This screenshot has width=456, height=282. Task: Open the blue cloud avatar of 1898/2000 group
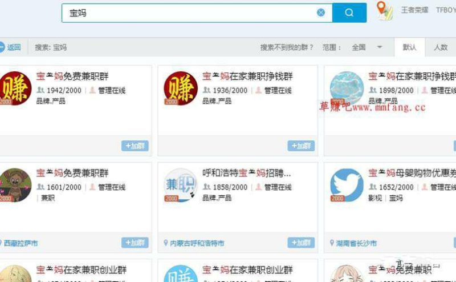347,88
